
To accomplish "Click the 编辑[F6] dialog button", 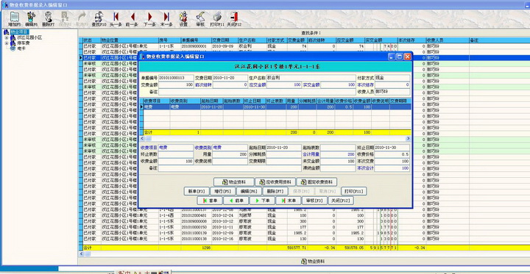I will (249, 191).
